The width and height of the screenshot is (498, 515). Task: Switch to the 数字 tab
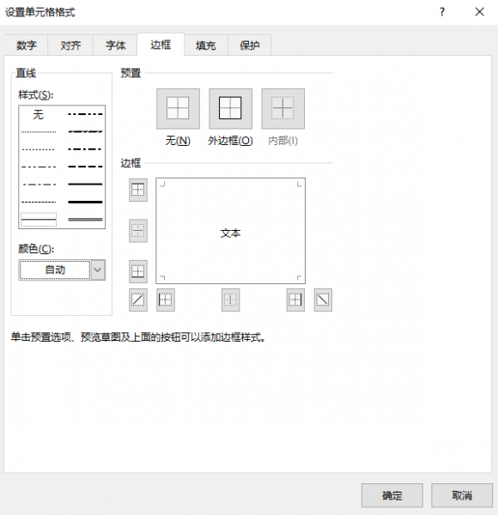point(27,45)
